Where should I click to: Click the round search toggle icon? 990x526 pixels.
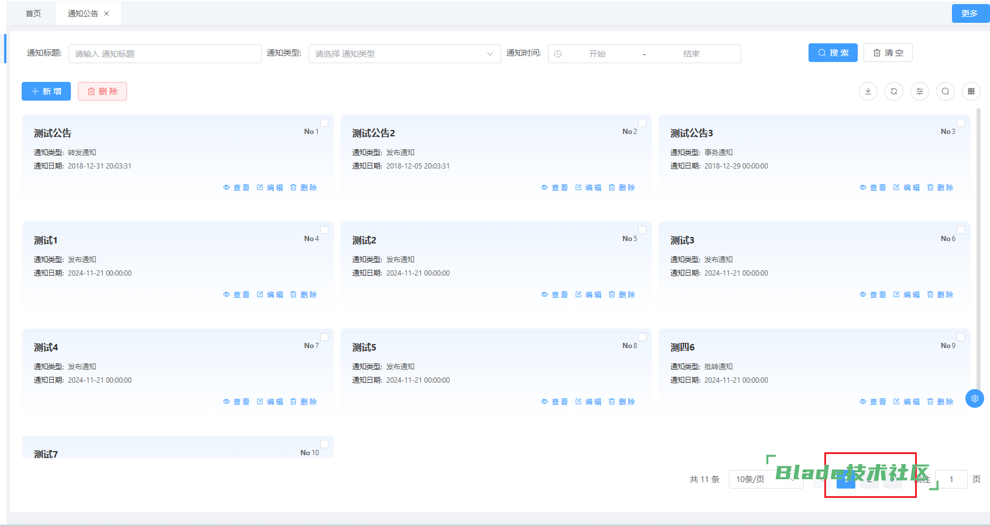click(945, 91)
